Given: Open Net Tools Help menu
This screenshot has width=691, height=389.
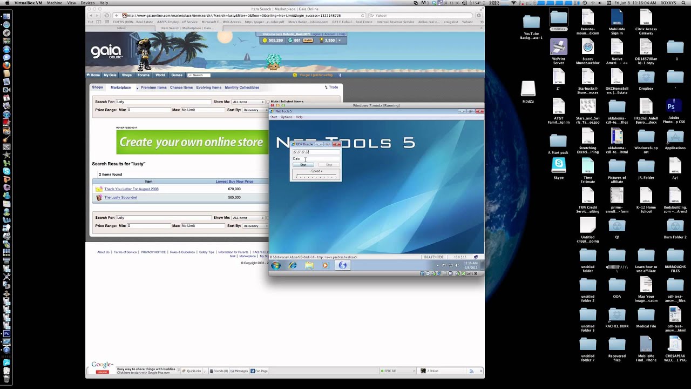Looking at the screenshot, I should 299,117.
